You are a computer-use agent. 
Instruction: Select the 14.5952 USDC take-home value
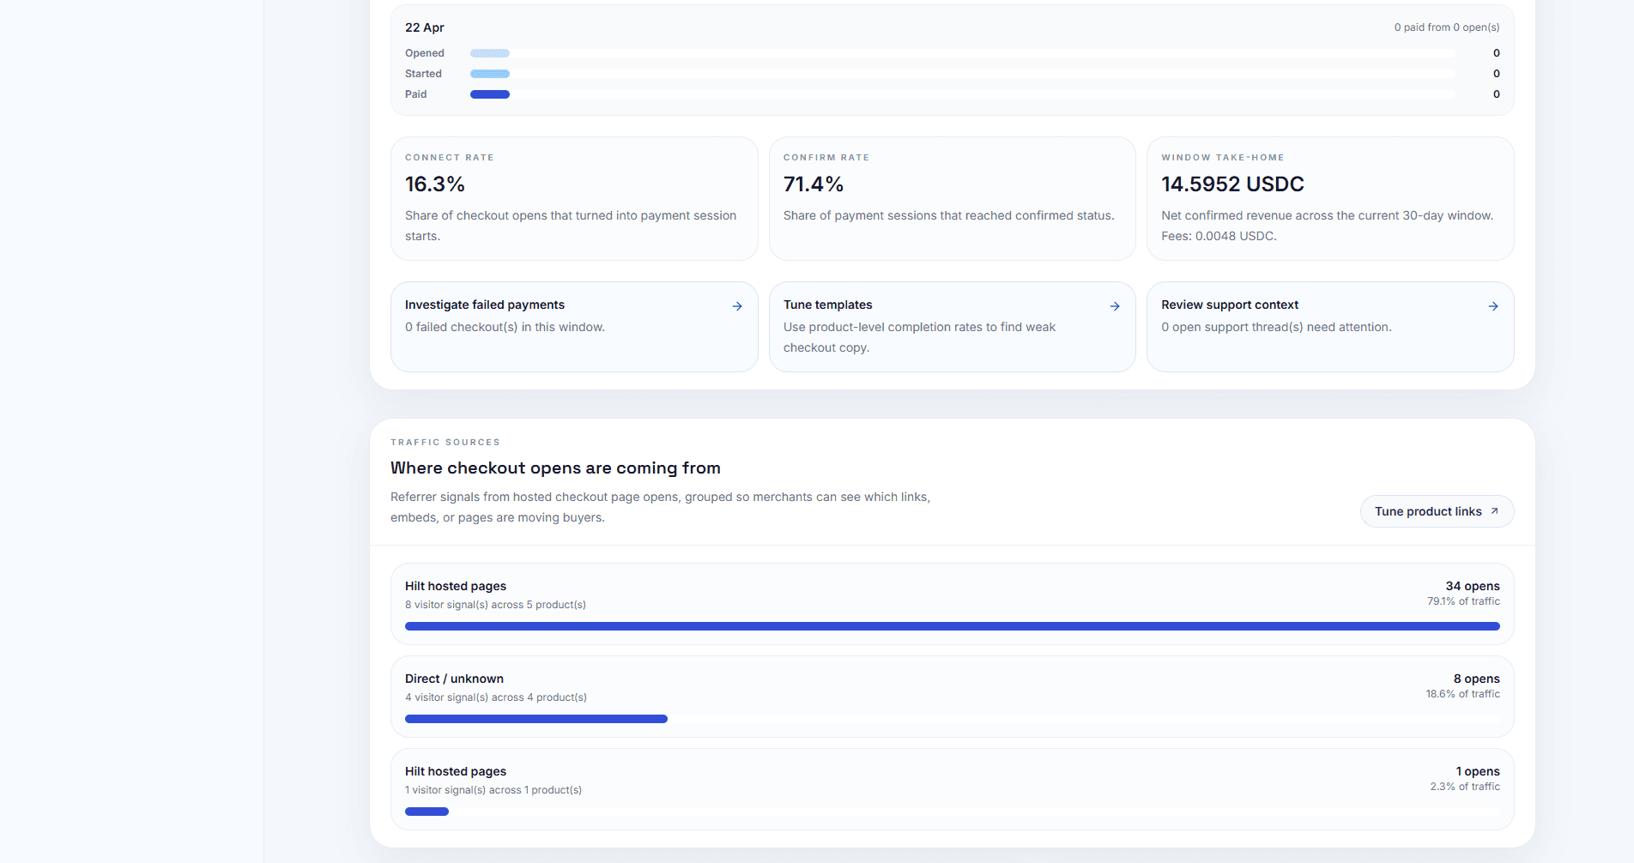pos(1232,184)
